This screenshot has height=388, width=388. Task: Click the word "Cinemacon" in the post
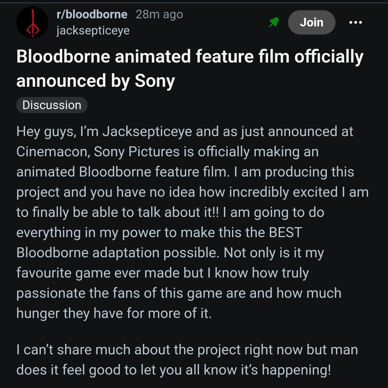53,152
